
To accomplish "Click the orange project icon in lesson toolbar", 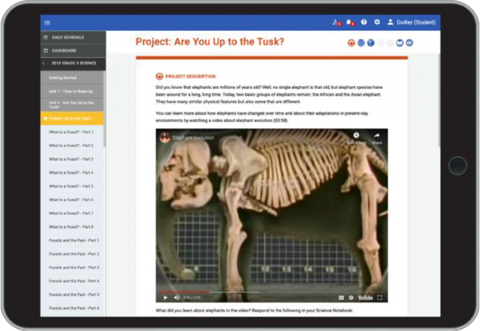I will pos(351,43).
